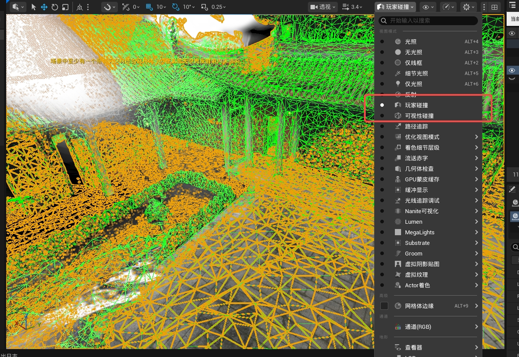Toggle the transform coordinate space icon
Viewport: 519px width, 357px height.
click(x=80, y=7)
